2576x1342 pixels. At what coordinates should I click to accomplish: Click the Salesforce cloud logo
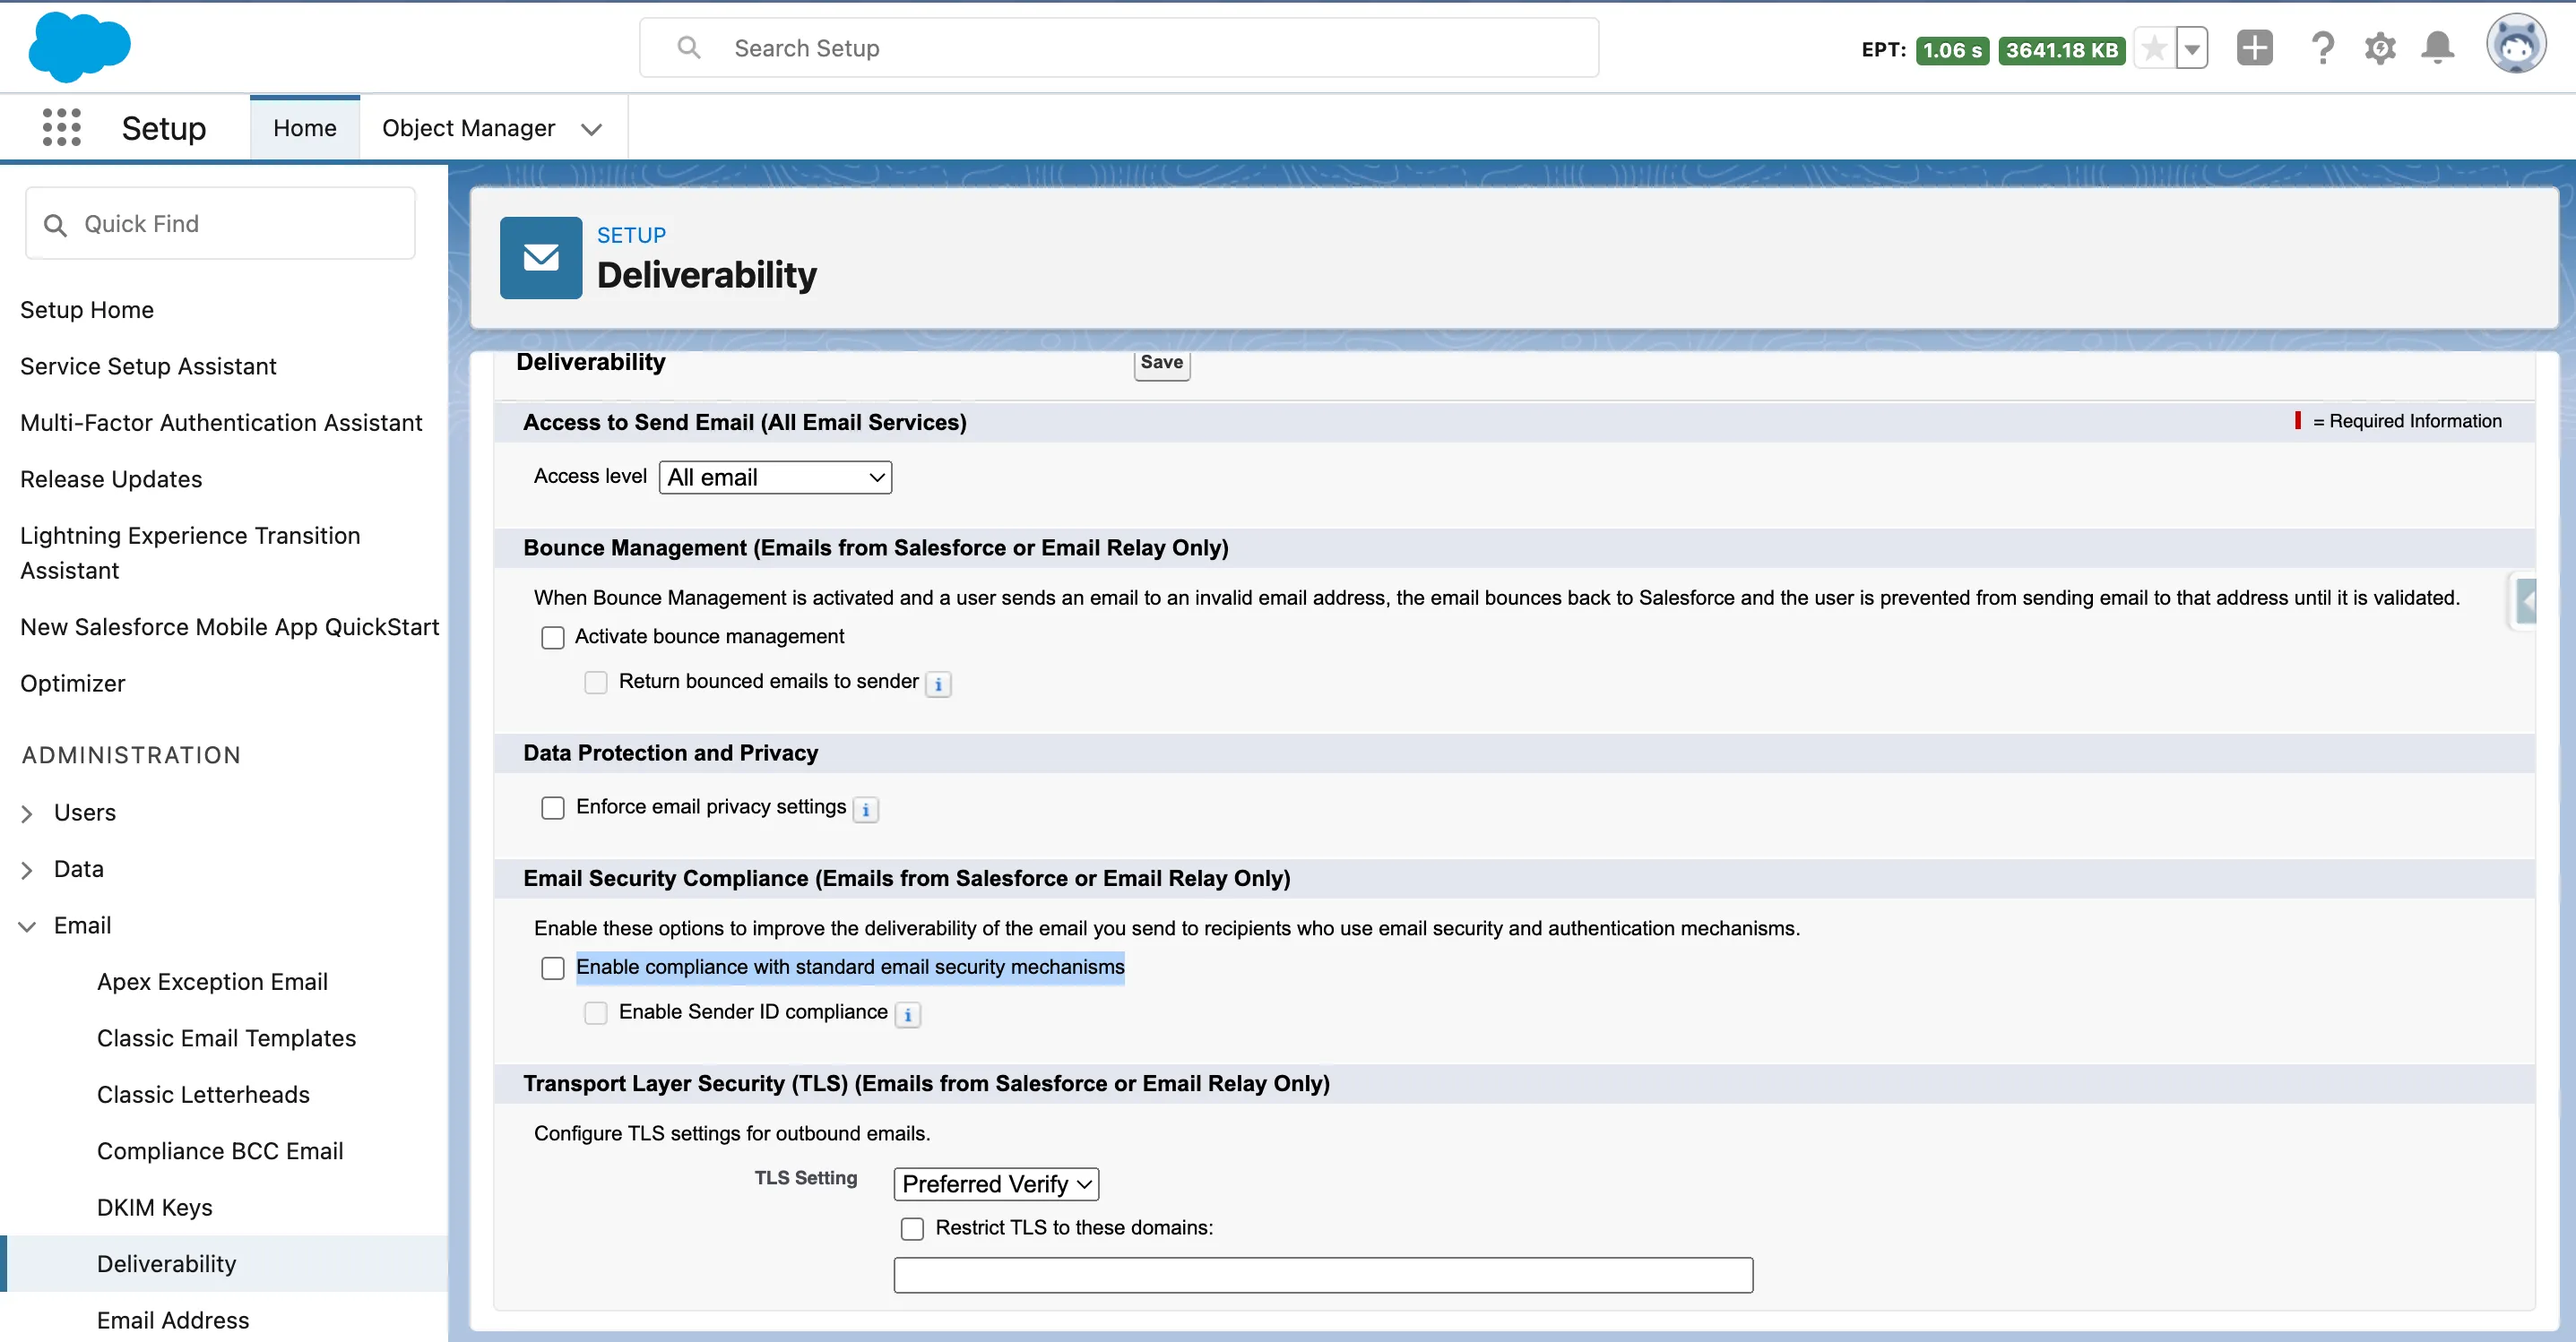pyautogui.click(x=79, y=47)
